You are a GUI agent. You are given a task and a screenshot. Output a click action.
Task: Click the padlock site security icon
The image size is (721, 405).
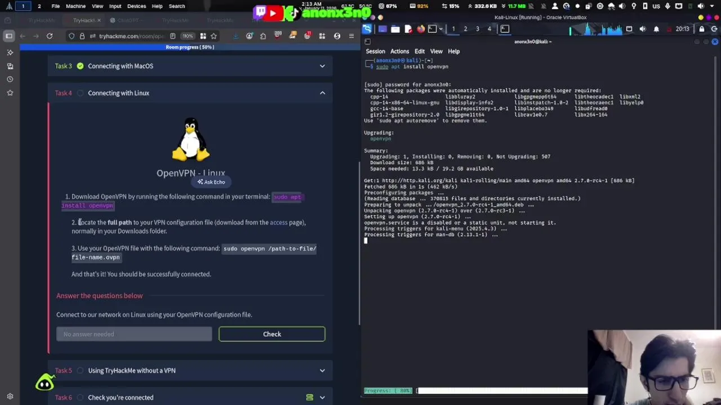pos(82,36)
